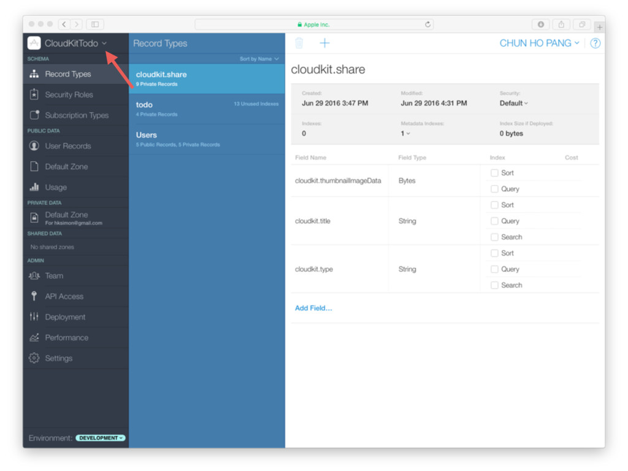Enable Query index for cloudkit.title
This screenshot has width=628, height=471.
pos(495,221)
